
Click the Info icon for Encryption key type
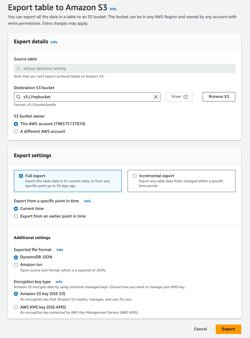[x=59, y=282]
